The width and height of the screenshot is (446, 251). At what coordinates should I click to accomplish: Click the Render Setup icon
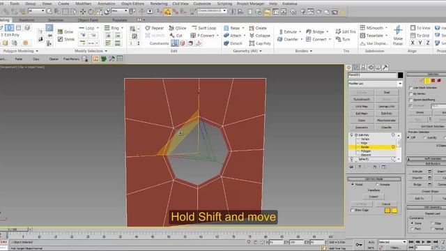coord(303,12)
